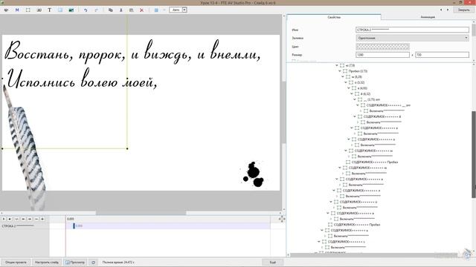Image resolution: width=476 pixels, height=267 pixels.
Task: Click the width size field 1280
Action: [382, 55]
